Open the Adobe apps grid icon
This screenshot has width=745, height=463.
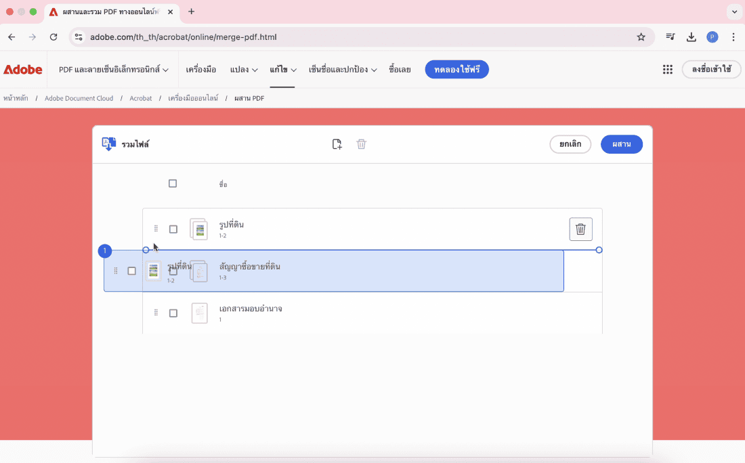pyautogui.click(x=667, y=70)
